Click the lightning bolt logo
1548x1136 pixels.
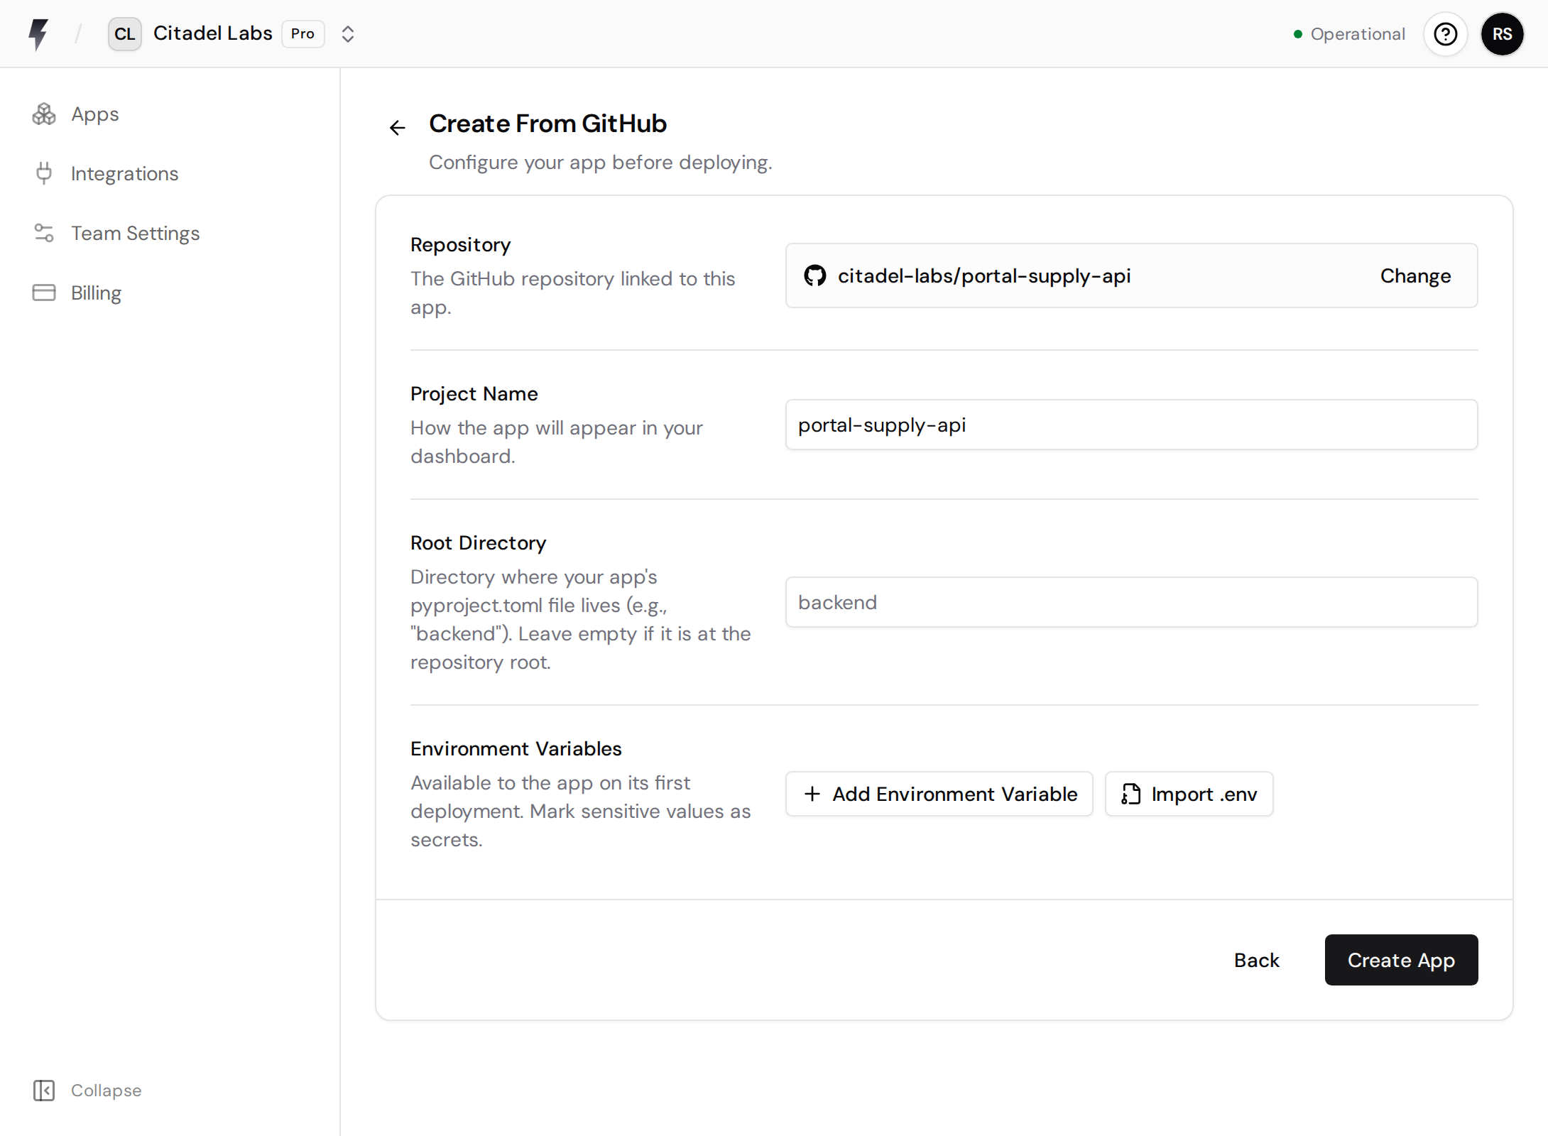pyautogui.click(x=38, y=34)
